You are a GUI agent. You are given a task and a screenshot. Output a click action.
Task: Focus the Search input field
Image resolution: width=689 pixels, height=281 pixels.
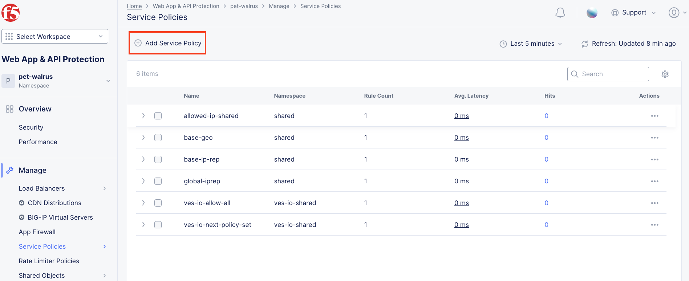[x=608, y=74]
